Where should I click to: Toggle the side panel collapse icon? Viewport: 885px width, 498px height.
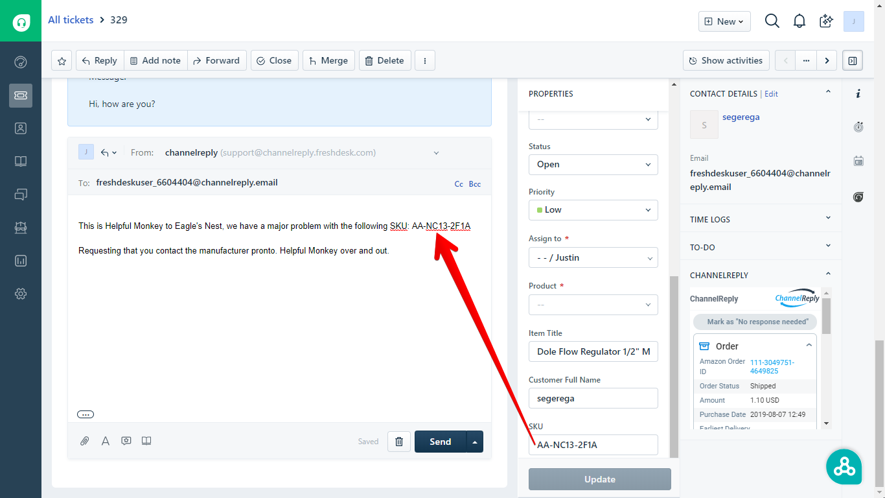[x=853, y=60]
